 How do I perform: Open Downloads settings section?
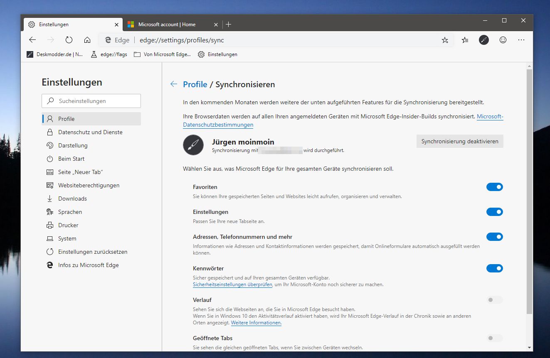point(91,199)
